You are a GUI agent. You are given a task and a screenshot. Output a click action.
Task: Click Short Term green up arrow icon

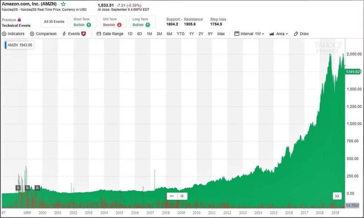pyautogui.click(x=89, y=25)
